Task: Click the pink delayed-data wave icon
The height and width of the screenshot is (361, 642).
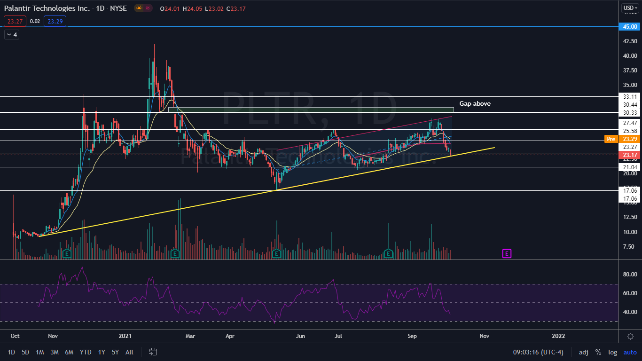Action: [x=147, y=8]
